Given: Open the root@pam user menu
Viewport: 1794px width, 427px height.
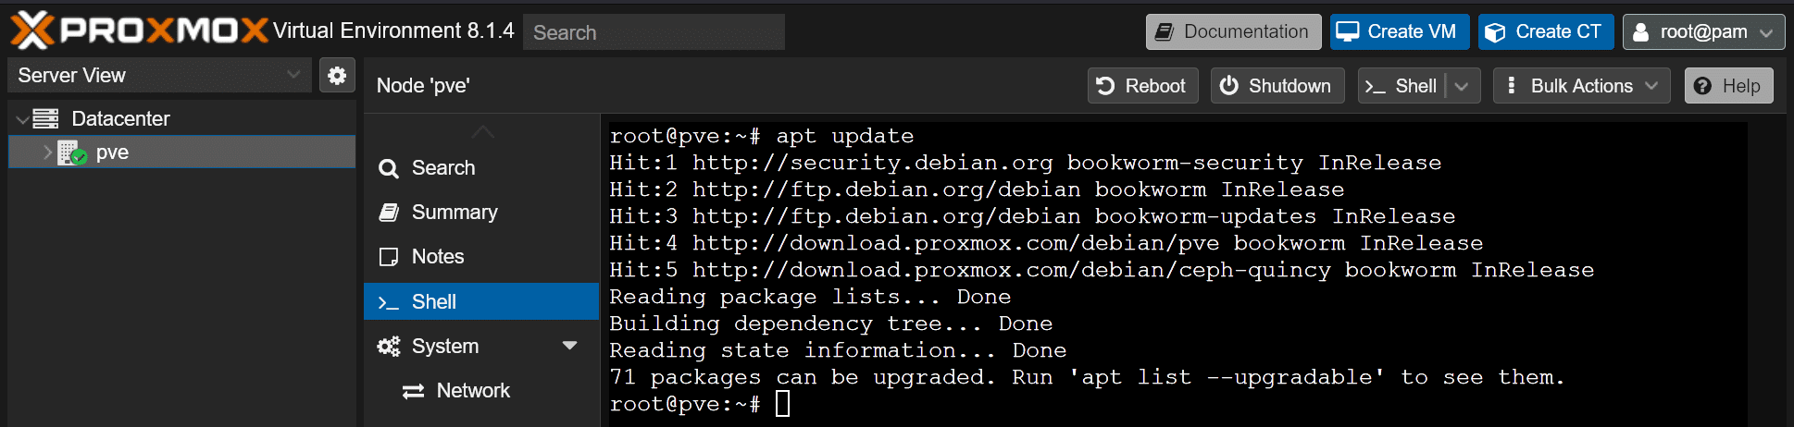Looking at the screenshot, I should click(x=1703, y=31).
